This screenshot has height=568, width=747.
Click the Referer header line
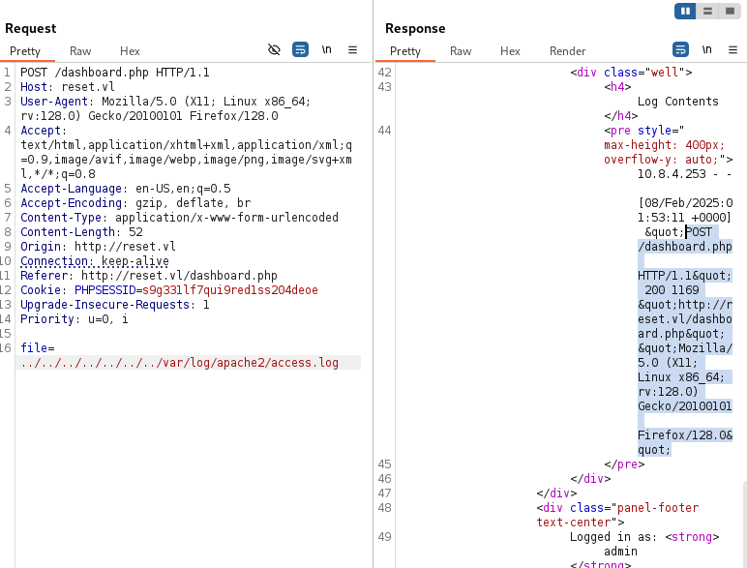point(149,276)
